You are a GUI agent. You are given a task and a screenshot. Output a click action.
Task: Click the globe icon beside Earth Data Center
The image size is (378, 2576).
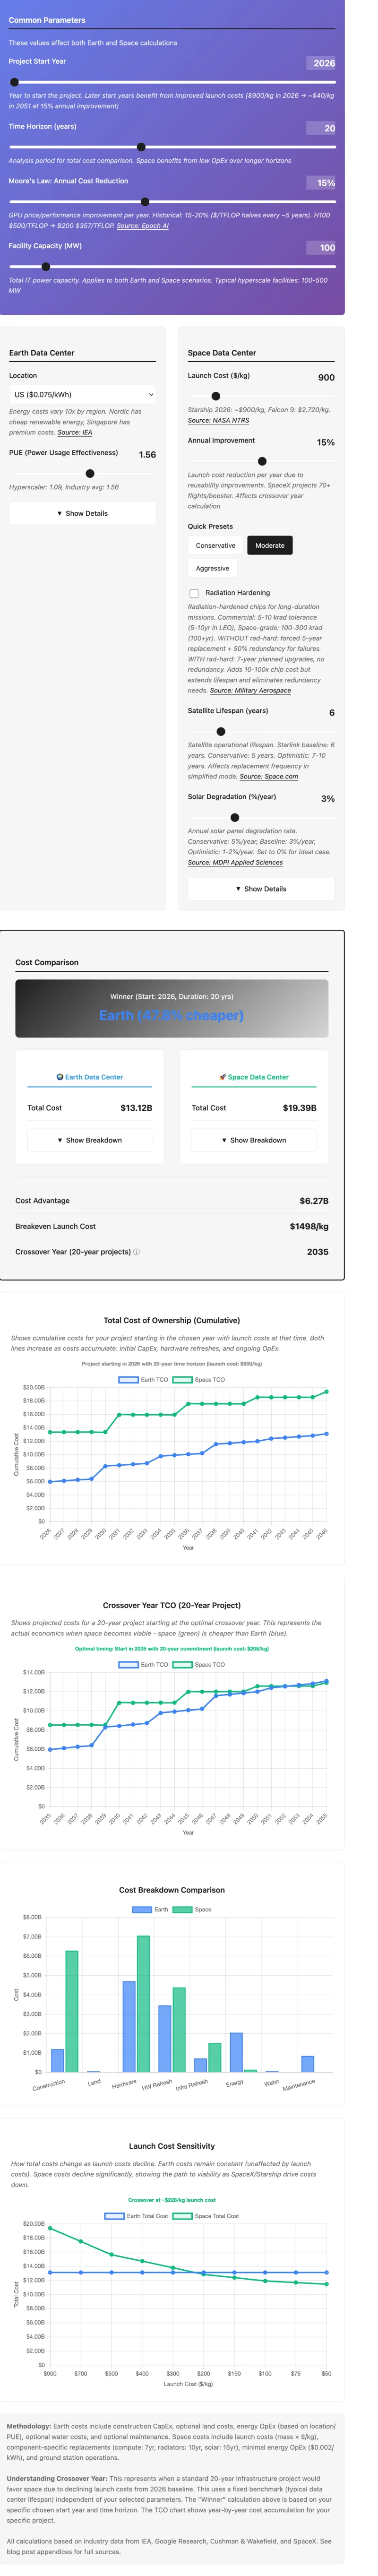tap(60, 1077)
